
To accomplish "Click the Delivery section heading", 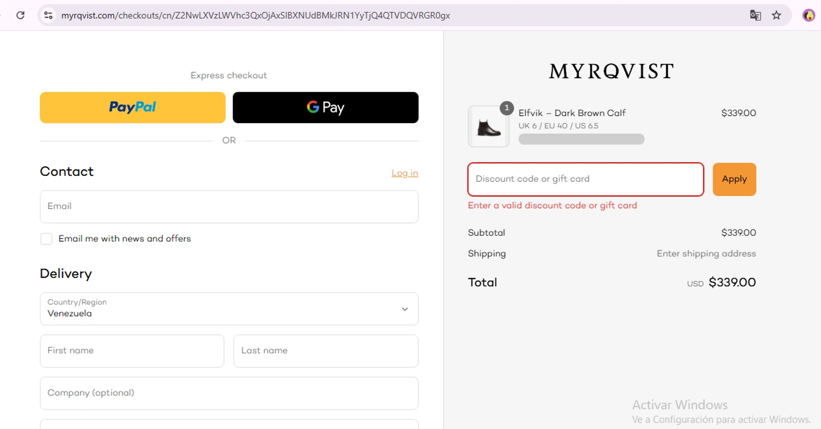I will [x=66, y=274].
